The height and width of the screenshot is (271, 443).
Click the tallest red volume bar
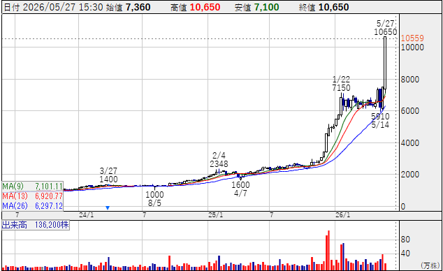[328, 250]
